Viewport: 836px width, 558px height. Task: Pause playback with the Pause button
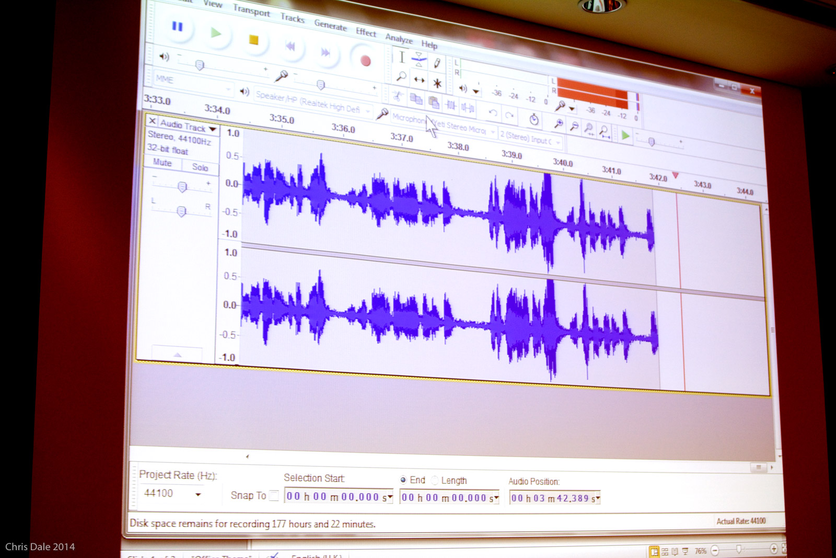point(178,27)
